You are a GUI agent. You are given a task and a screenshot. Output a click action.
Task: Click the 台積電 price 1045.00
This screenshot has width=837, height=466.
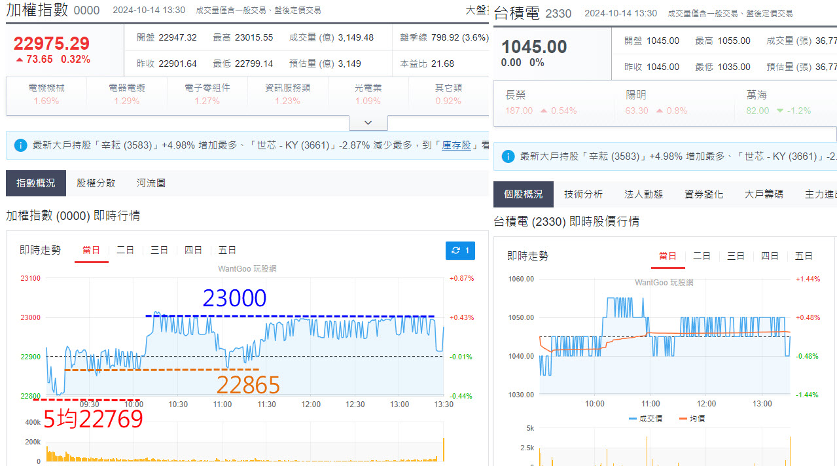point(534,47)
